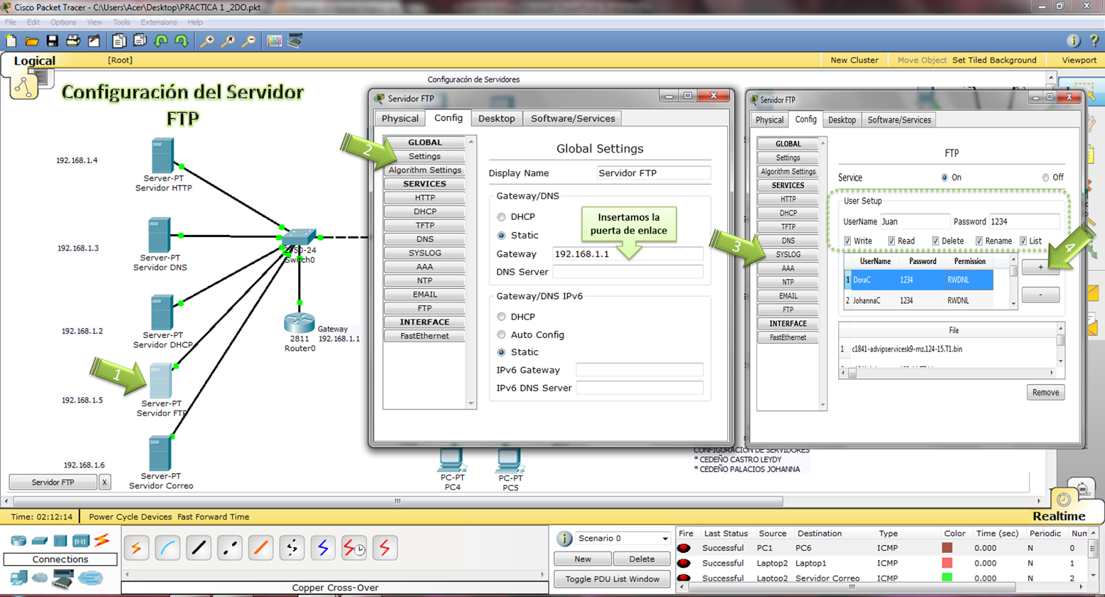The image size is (1105, 597).
Task: Click Fast Forward Time
Action: (x=213, y=517)
